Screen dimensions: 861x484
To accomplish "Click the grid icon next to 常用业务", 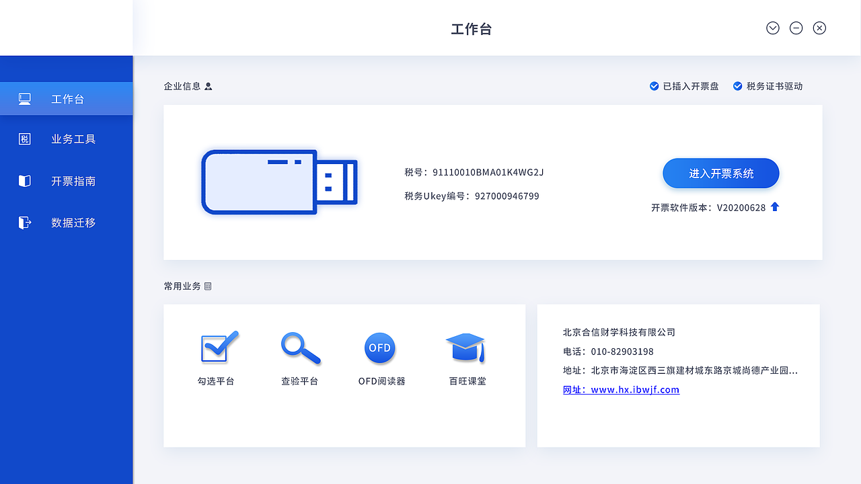I will point(209,286).
